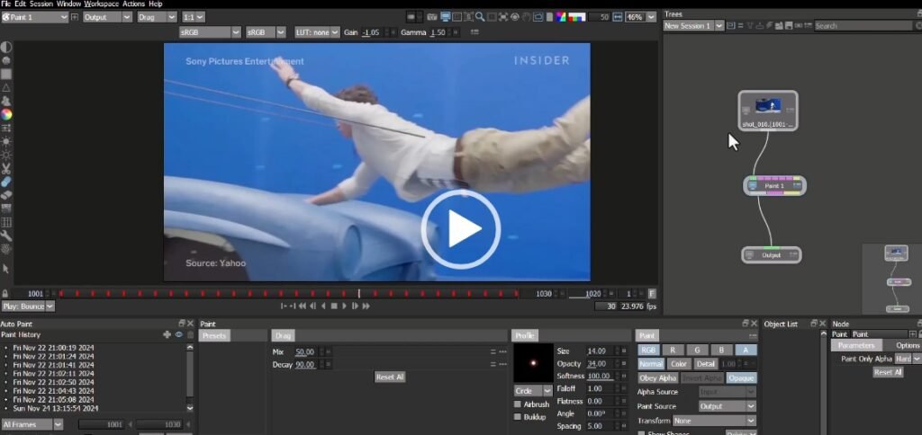Open the LUT: none dropdown
This screenshot has height=435, width=922.
point(317,32)
